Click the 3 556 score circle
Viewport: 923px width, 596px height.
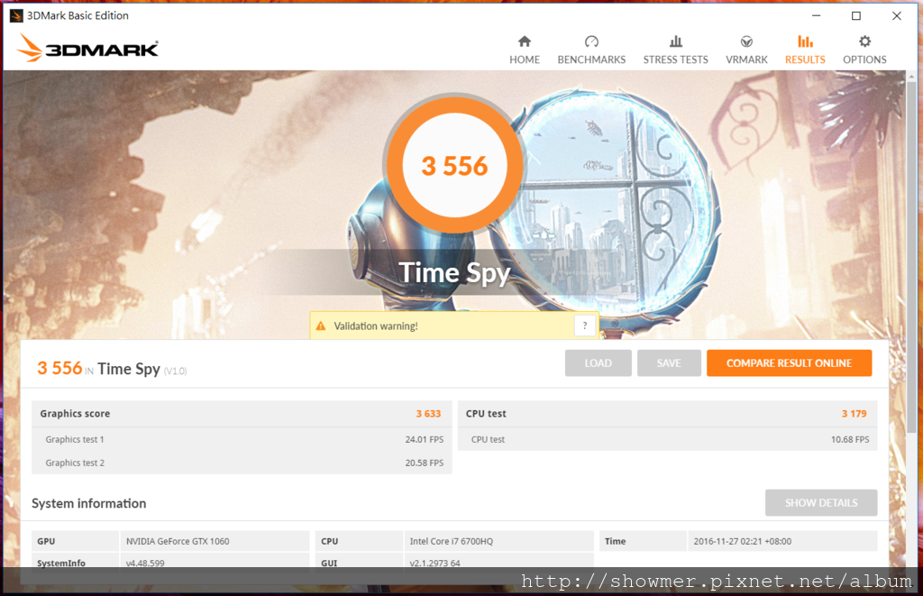(x=454, y=166)
